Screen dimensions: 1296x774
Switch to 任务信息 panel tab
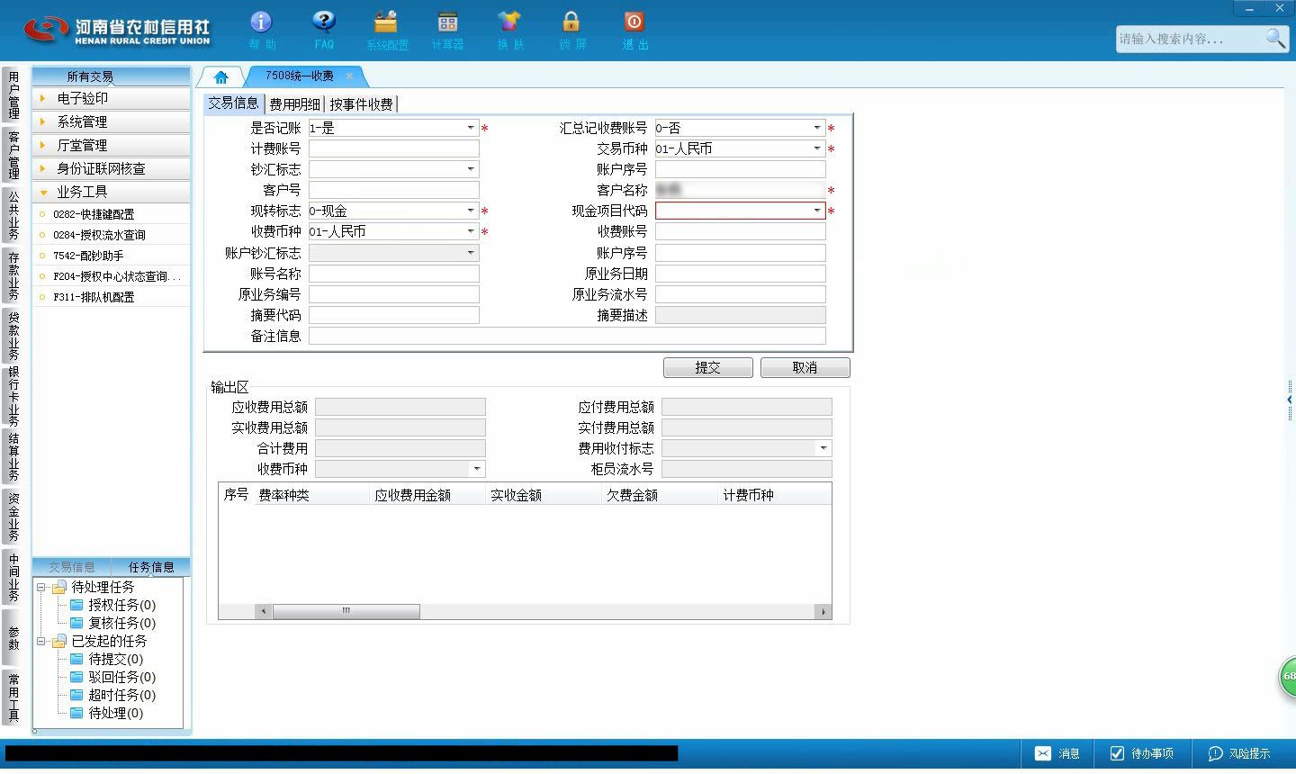151,567
